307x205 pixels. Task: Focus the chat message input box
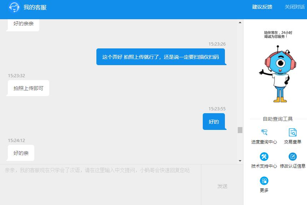click(100, 185)
